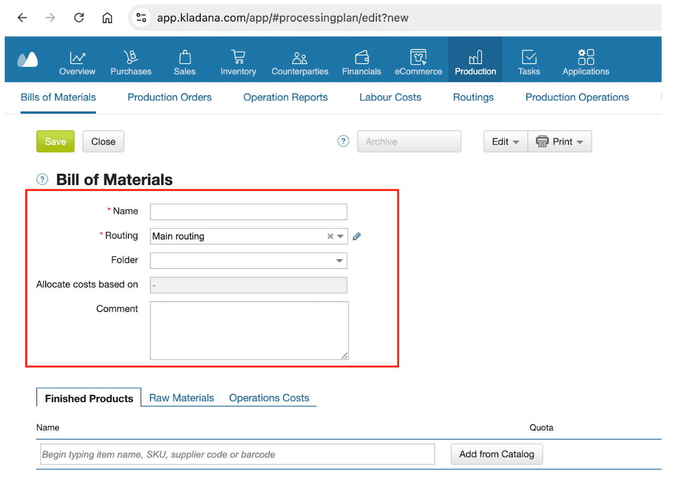This screenshot has width=680, height=492.
Task: Click the Close button
Action: (103, 141)
